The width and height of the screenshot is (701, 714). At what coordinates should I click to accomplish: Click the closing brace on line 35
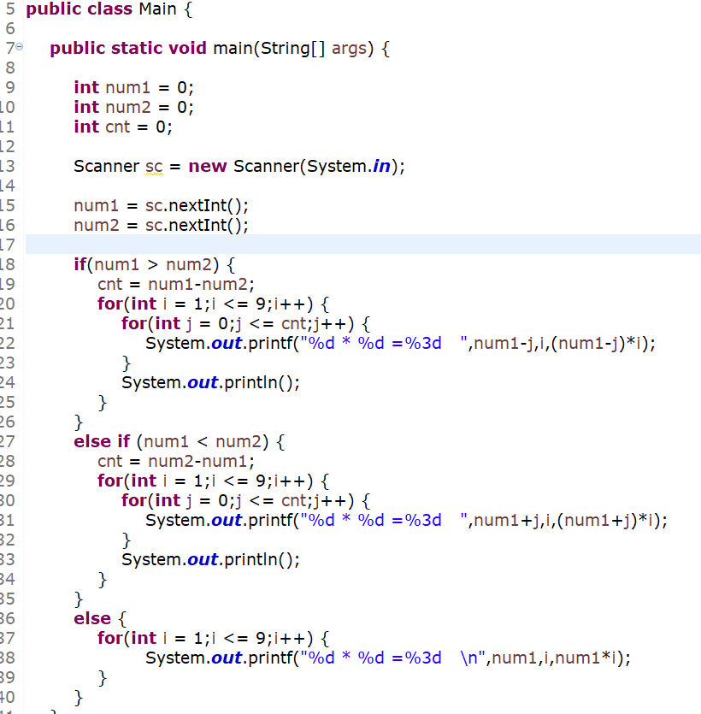point(79,599)
